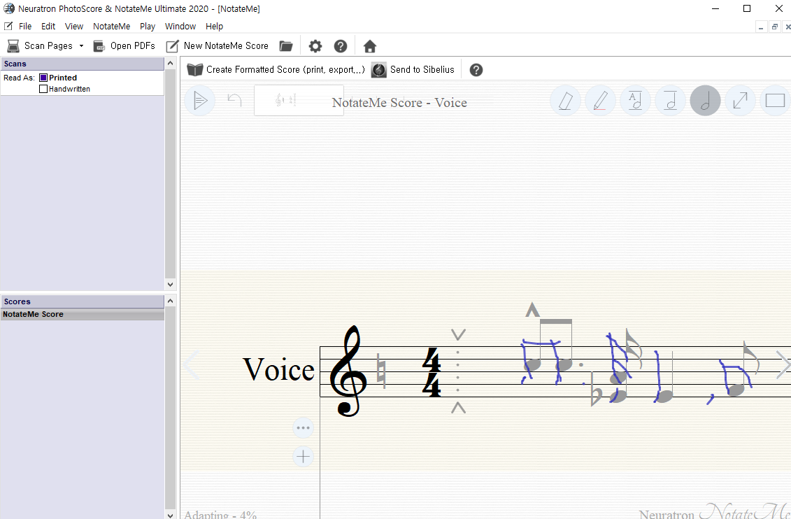Open the three-dots staff options button
791x519 pixels.
pyautogui.click(x=304, y=427)
